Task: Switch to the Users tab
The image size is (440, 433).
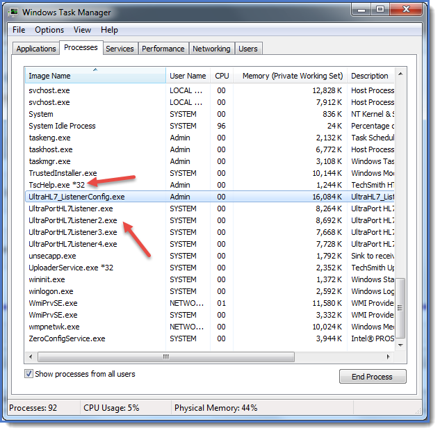Action: tap(248, 49)
